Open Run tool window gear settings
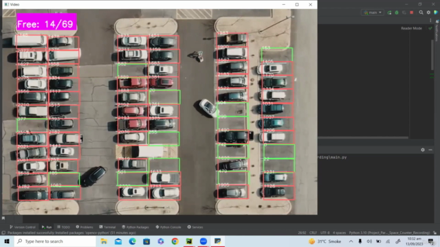The height and width of the screenshot is (247, 440). coord(423,150)
